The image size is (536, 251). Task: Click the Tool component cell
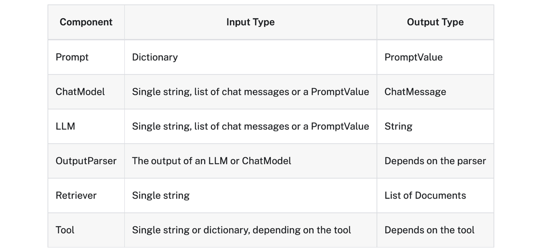coord(86,230)
